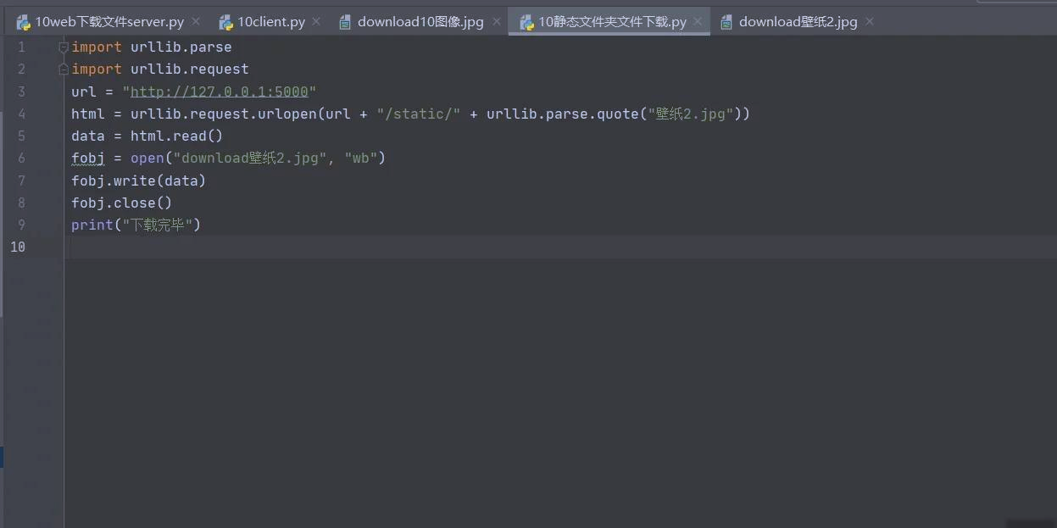The height and width of the screenshot is (528, 1057).
Task: Click the Python icon on 10web下载文件server.py tab
Action: click(23, 22)
